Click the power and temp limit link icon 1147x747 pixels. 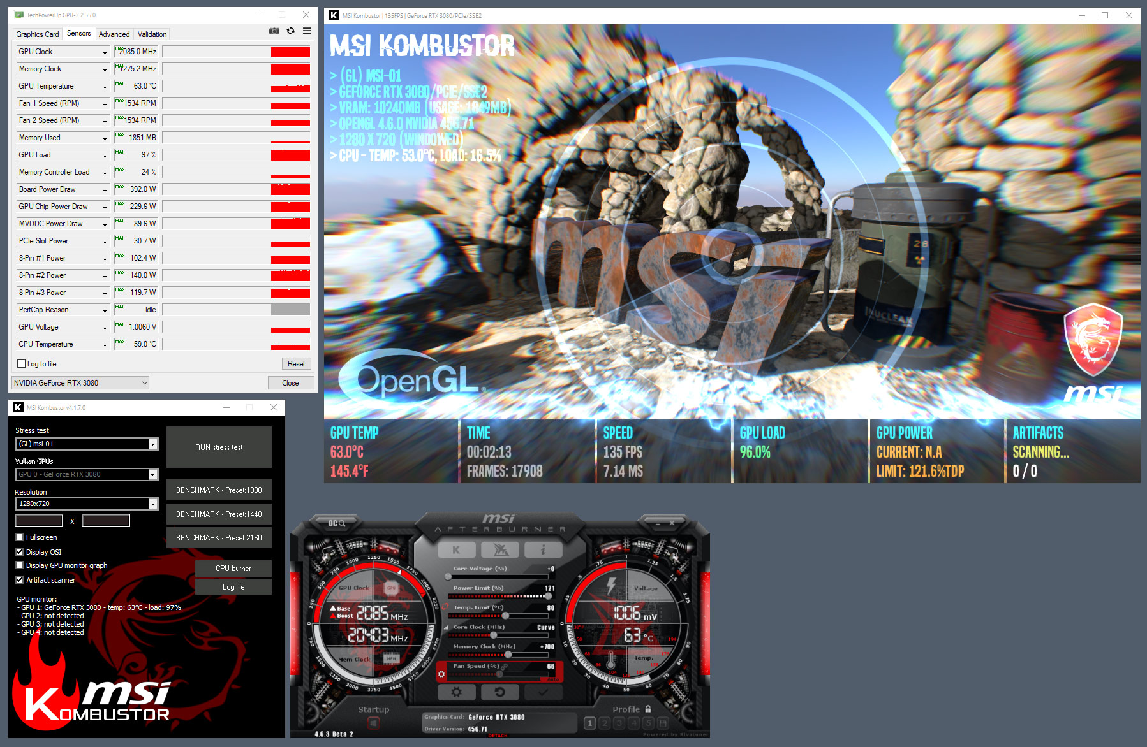pyautogui.click(x=445, y=606)
